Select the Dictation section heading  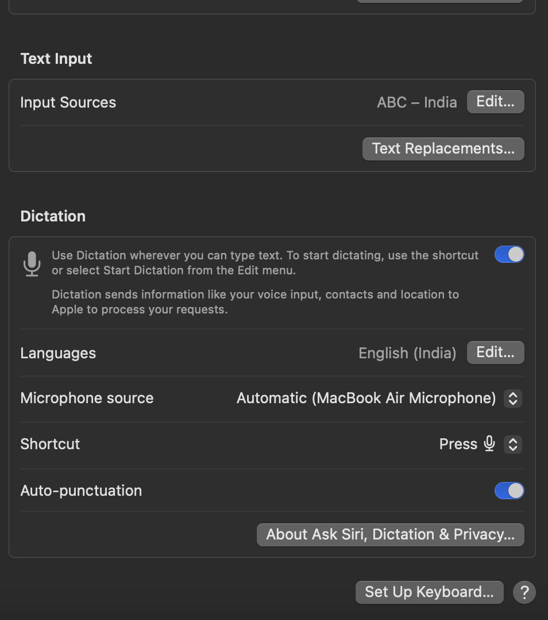[x=52, y=216]
